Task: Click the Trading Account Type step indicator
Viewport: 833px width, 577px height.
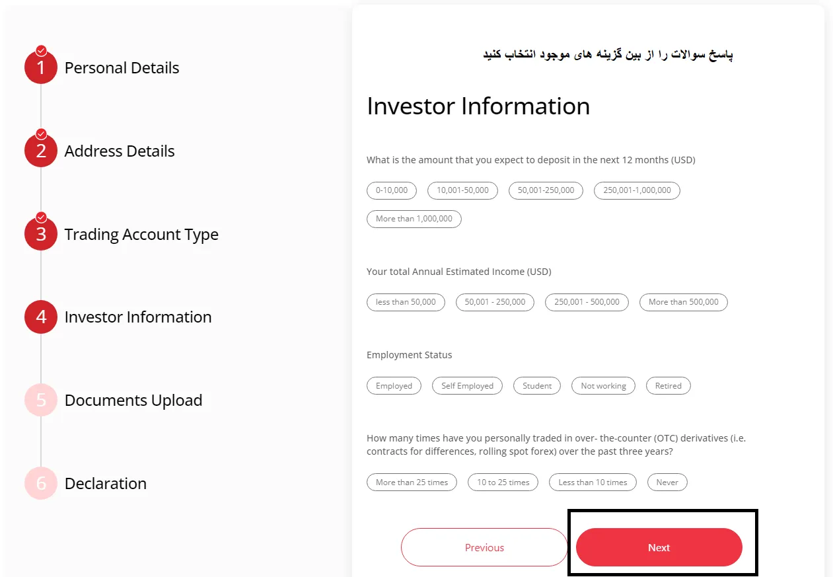Action: point(40,233)
